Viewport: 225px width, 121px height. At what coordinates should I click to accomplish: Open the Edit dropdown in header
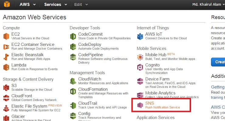pyautogui.click(x=81, y=5)
